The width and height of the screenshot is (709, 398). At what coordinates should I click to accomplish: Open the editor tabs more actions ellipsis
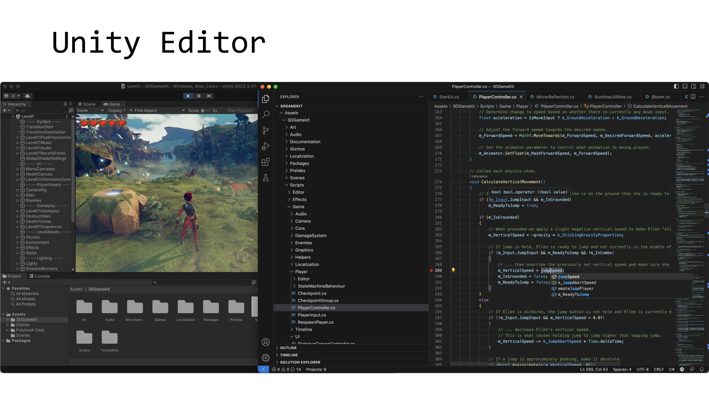pyautogui.click(x=701, y=97)
